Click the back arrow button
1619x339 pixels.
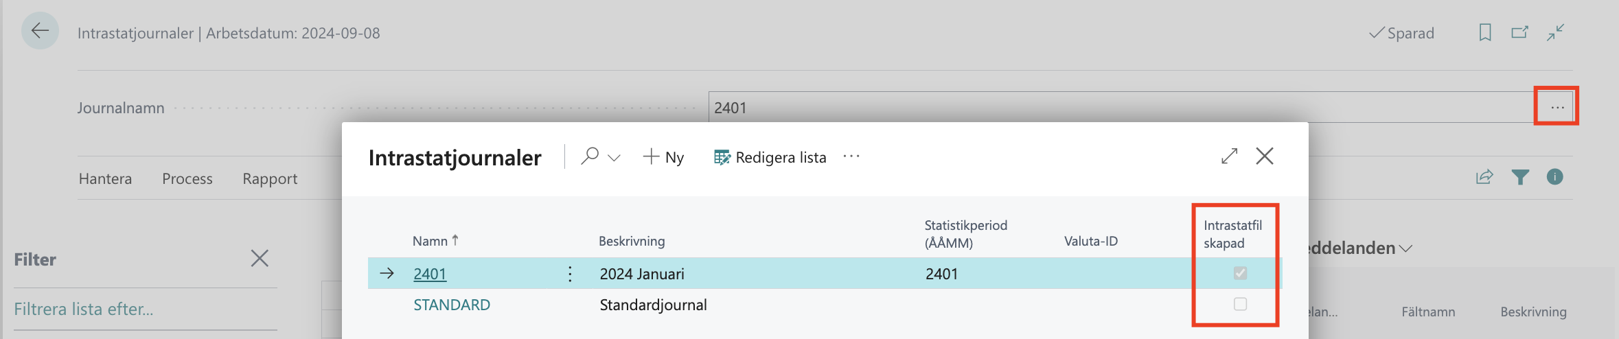coord(40,31)
